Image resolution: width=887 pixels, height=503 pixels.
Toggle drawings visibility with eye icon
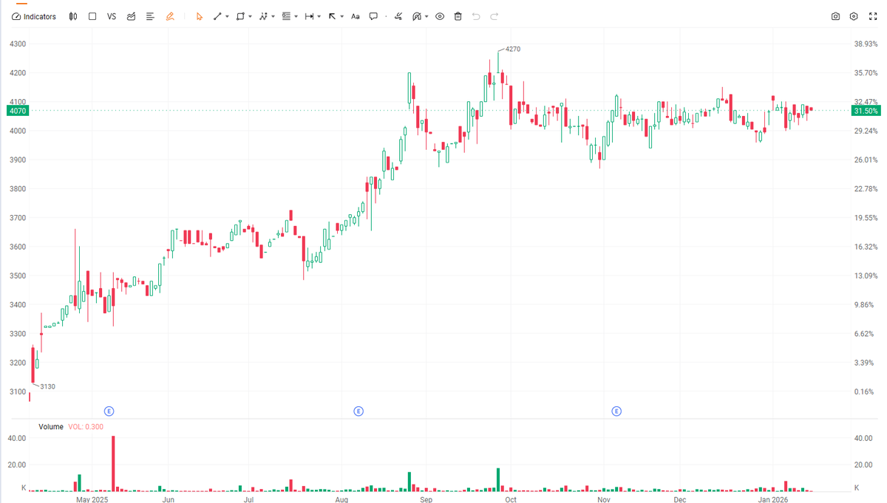tap(440, 16)
